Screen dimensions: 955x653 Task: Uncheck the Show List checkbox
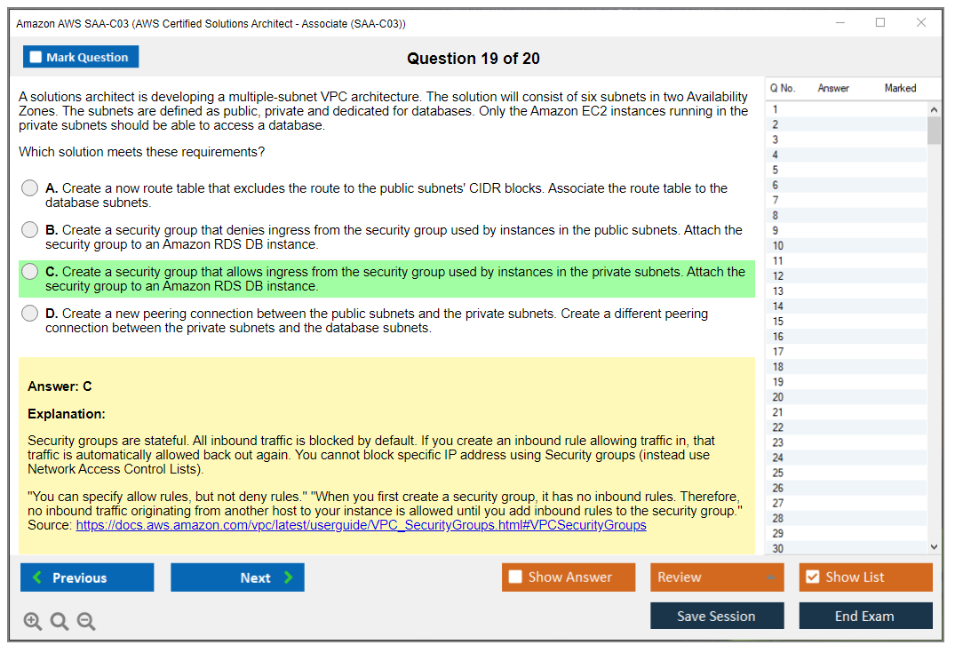812,577
